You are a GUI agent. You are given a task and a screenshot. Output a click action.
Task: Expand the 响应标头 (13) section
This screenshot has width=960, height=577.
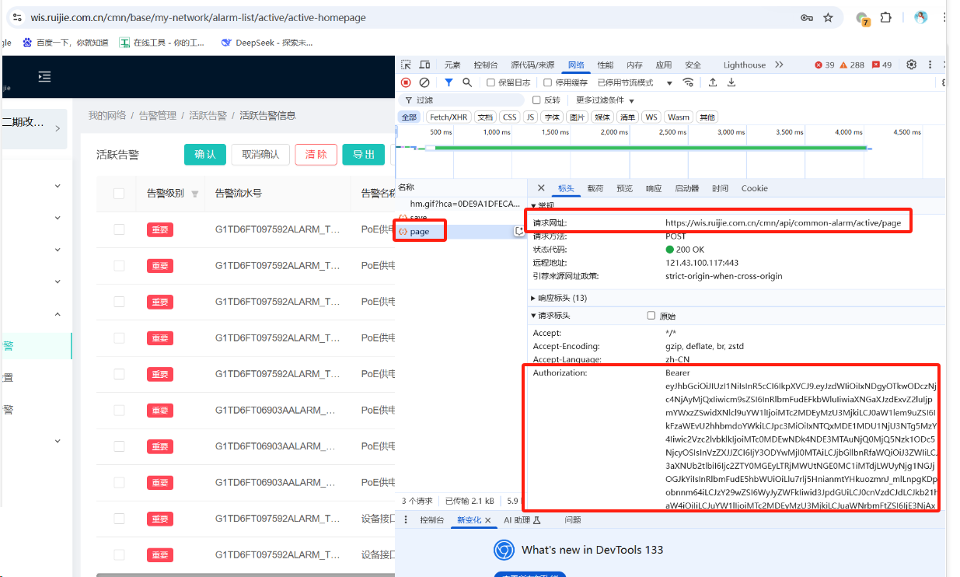point(558,298)
